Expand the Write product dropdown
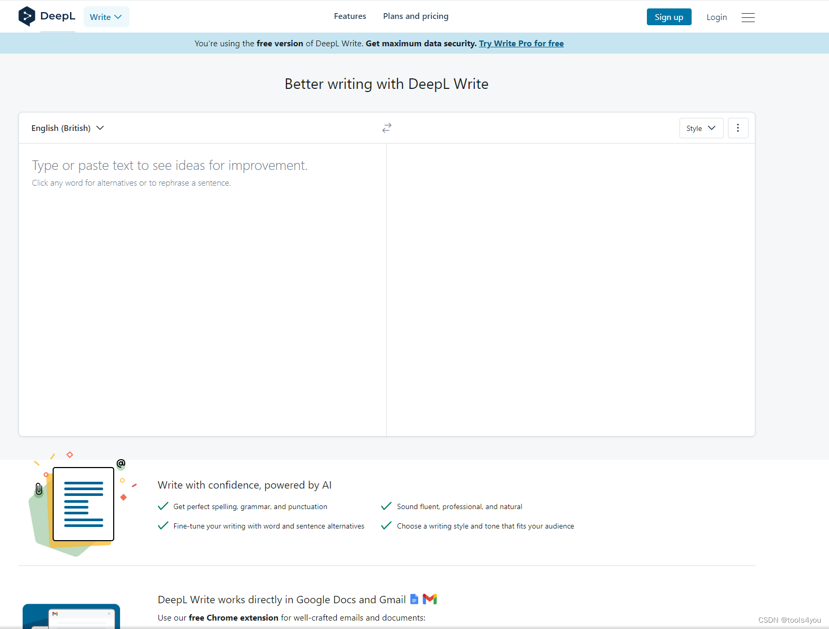The height and width of the screenshot is (629, 829). click(x=106, y=17)
